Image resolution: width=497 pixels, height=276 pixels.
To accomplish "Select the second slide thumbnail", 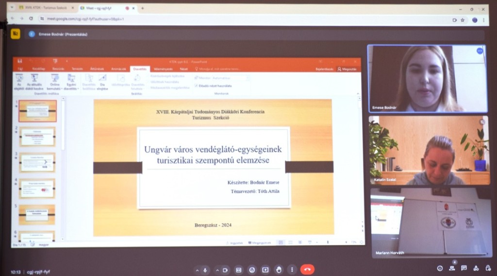I will pos(37,137).
